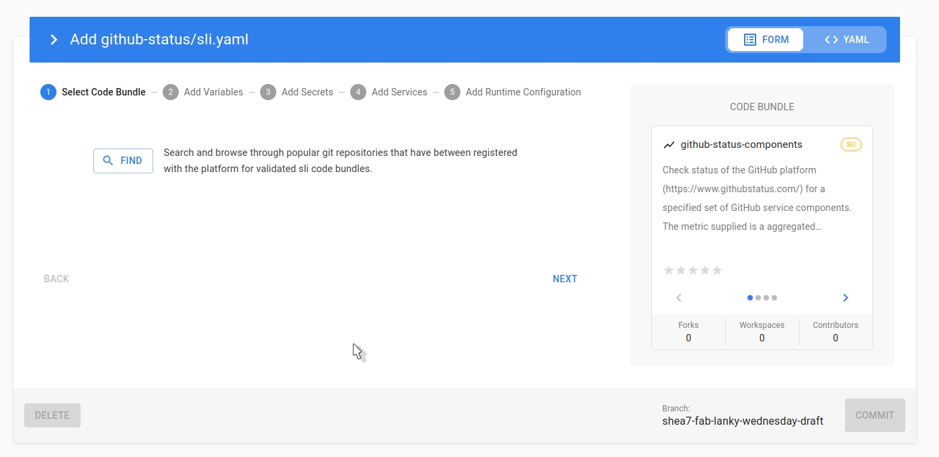The width and height of the screenshot is (939, 457).
Task: Click the branch name shea7-fab-lanky-wednesday-draft
Action: click(x=743, y=421)
